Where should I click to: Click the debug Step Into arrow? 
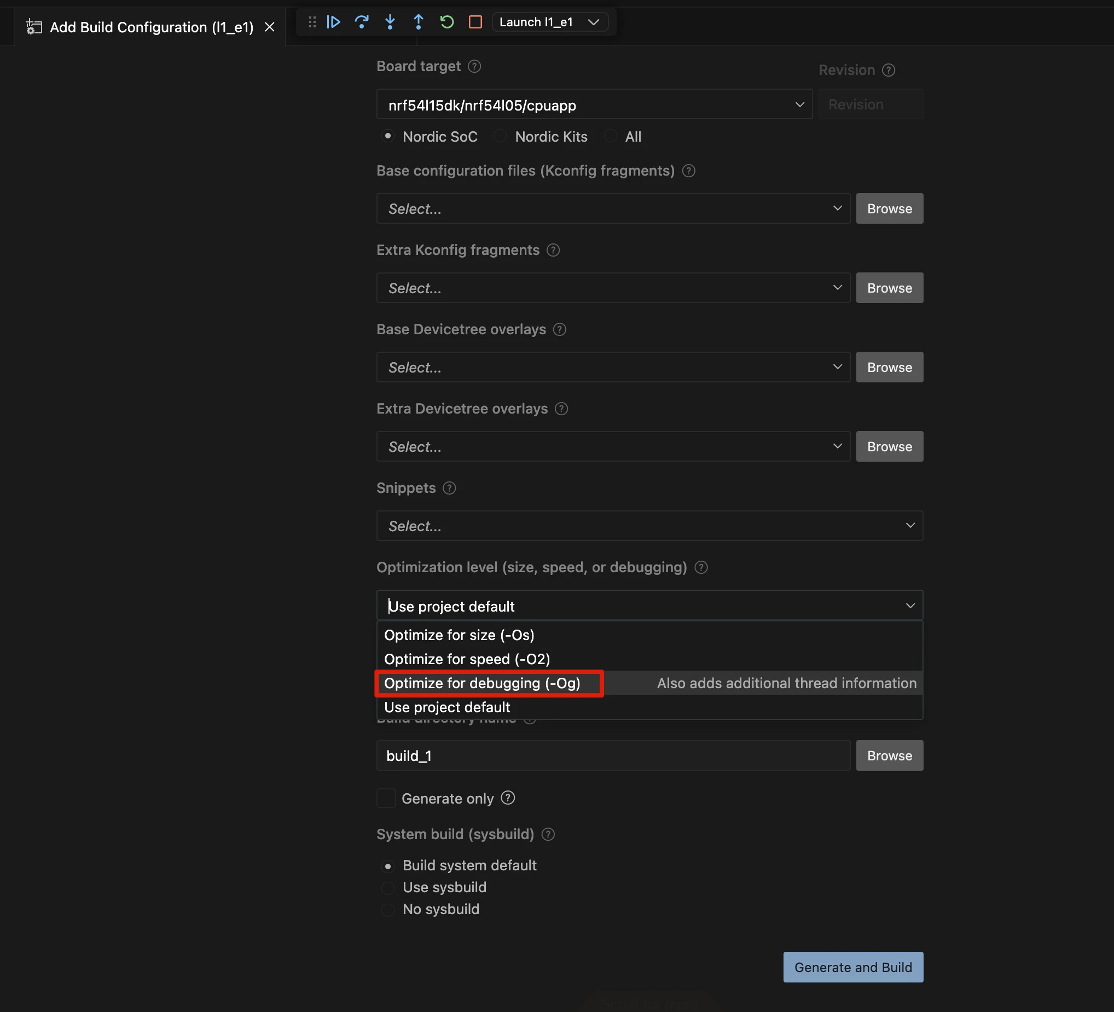tap(390, 22)
